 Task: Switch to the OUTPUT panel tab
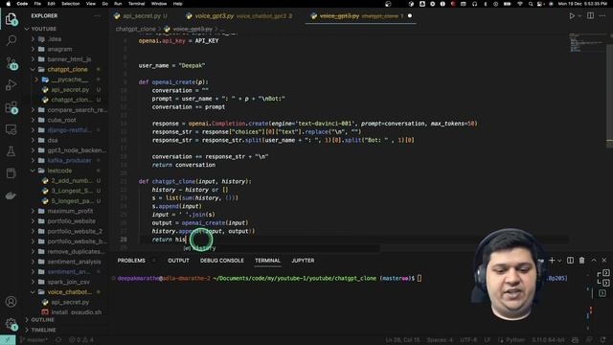point(178,261)
